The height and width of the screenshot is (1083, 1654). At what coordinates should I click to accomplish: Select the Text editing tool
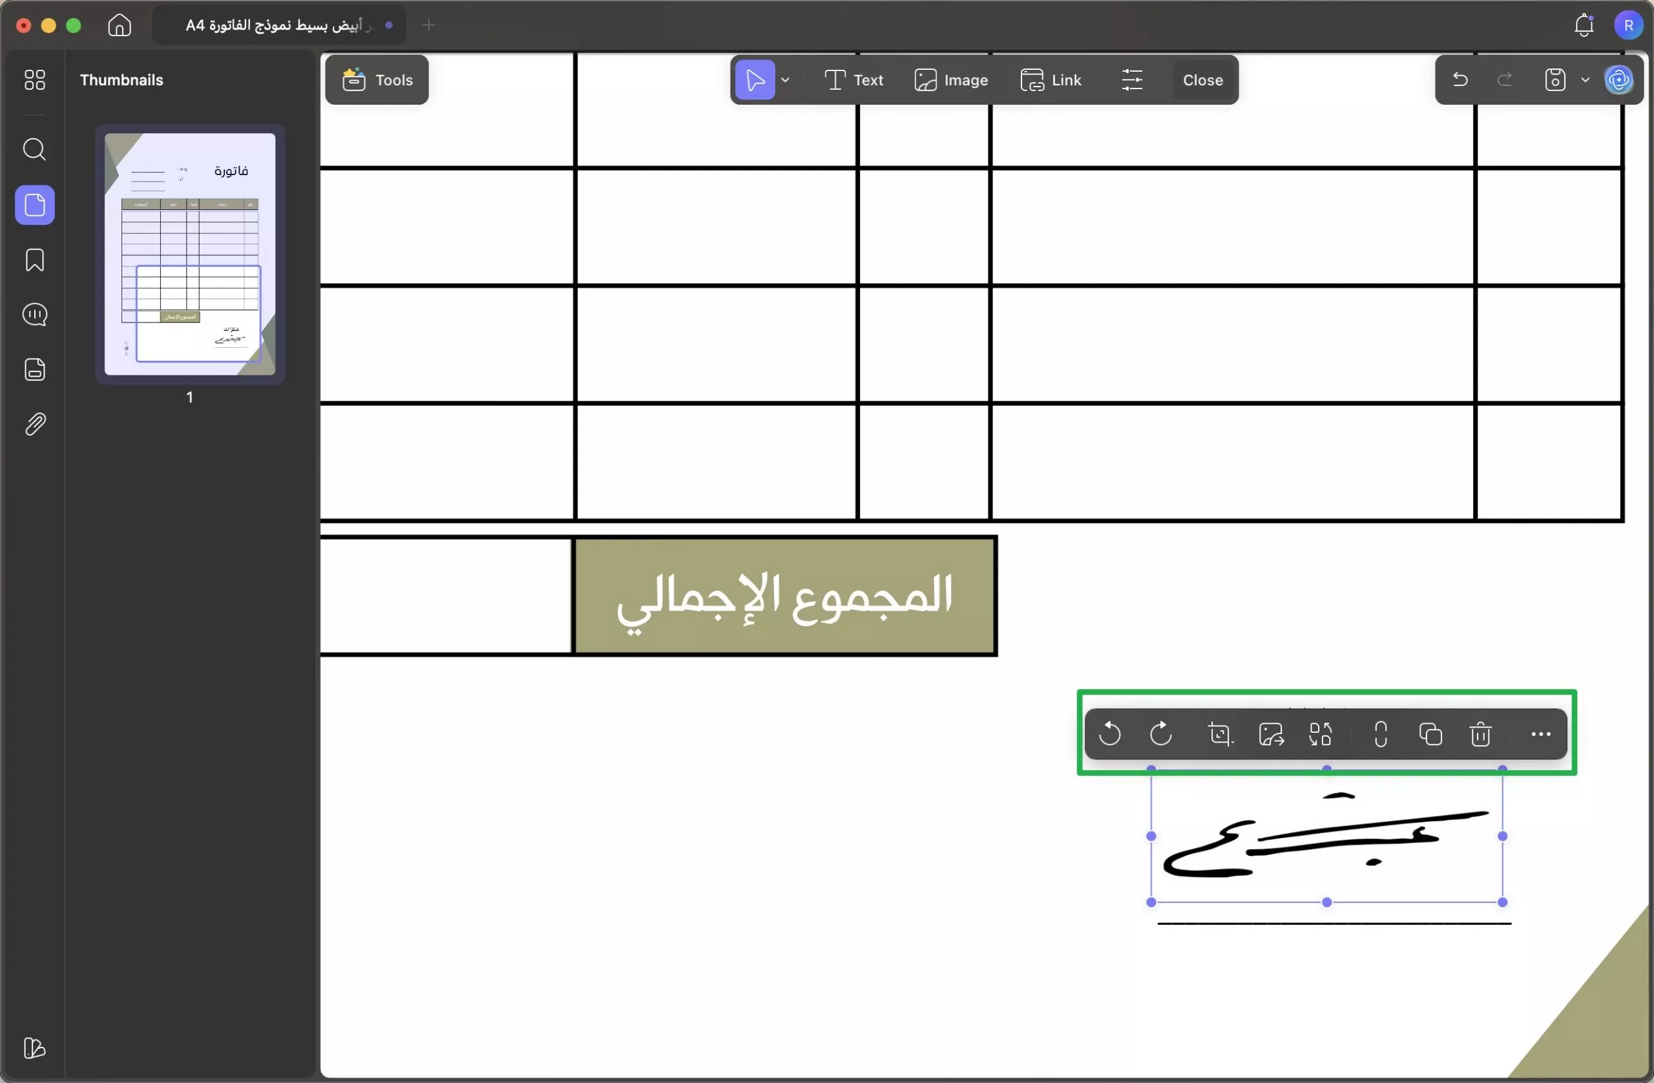[x=853, y=80]
